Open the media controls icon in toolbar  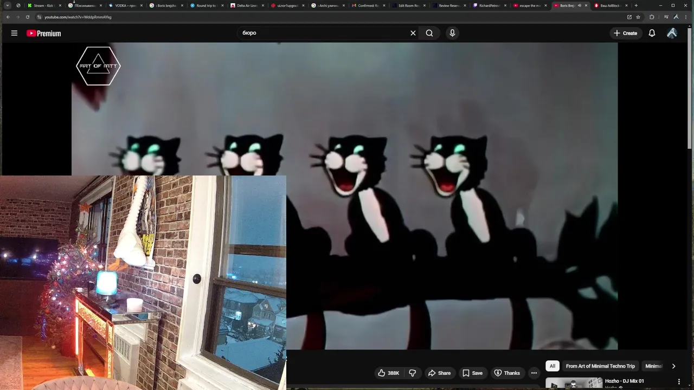pos(666,17)
